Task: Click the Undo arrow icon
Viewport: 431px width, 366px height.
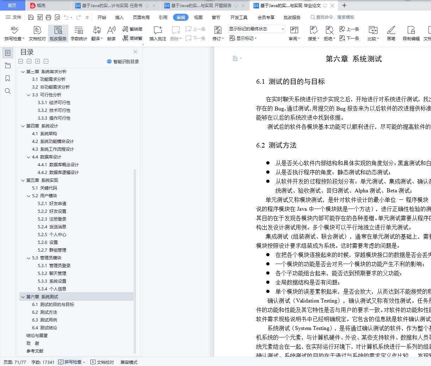Action: click(66, 17)
